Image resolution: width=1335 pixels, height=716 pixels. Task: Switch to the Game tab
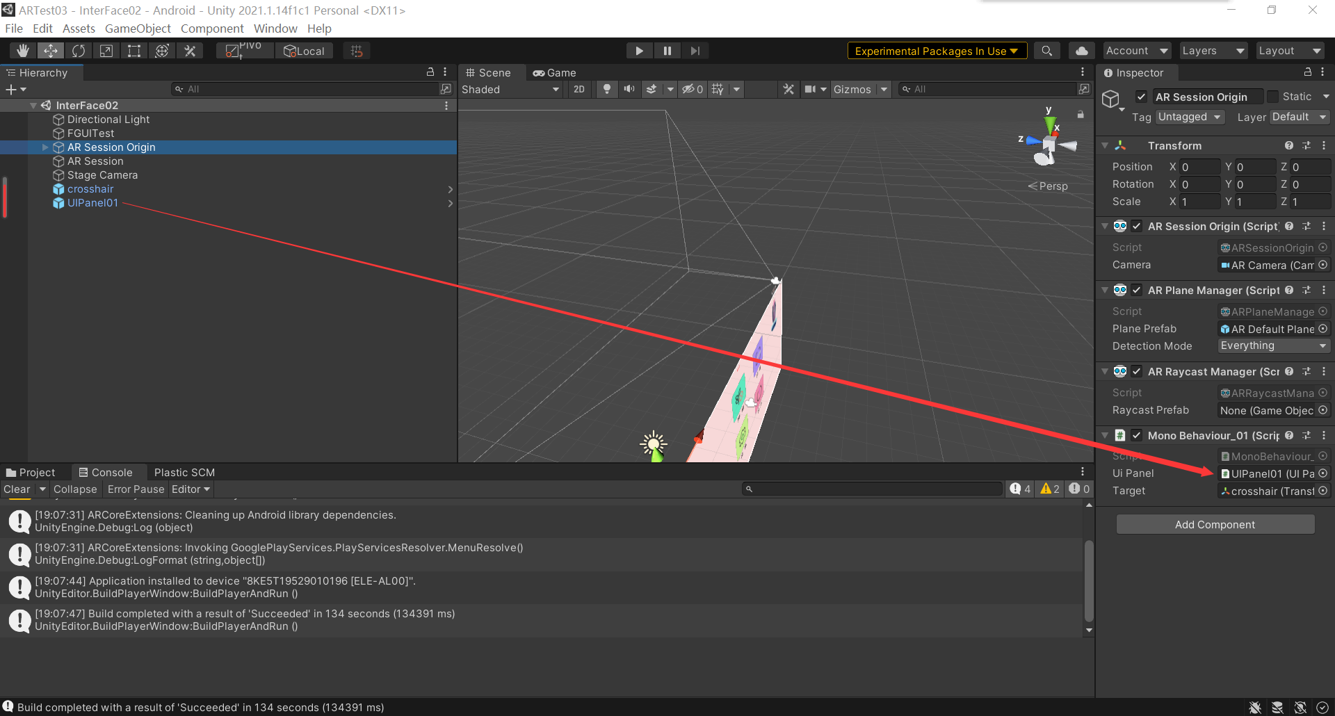[x=555, y=72]
